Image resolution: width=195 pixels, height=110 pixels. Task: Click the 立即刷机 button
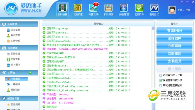(174, 46)
